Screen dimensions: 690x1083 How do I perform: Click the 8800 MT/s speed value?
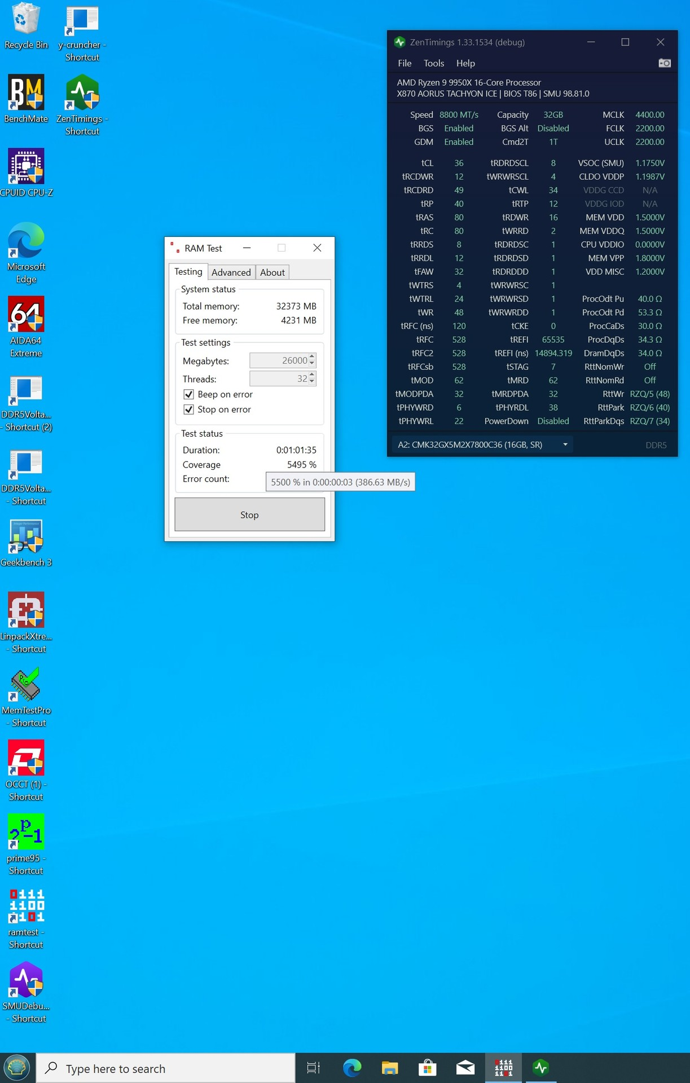(459, 115)
